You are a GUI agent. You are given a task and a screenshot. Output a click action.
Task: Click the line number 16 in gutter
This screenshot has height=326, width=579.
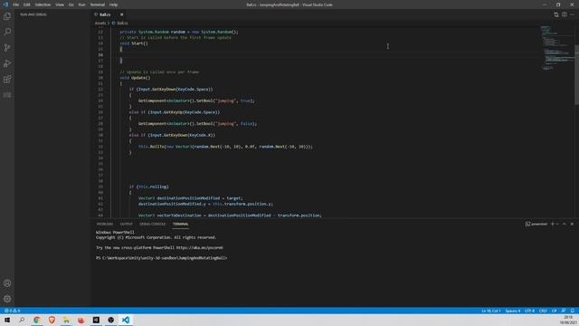100,54
